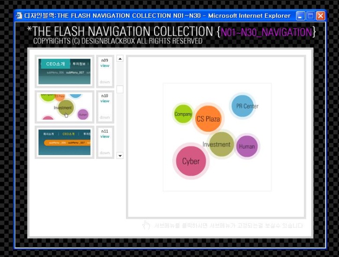The image size is (339, 257).
Task: Click the Human purple bubble
Action: [x=247, y=146]
